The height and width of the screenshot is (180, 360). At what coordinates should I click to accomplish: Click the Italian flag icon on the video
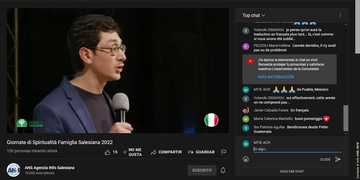(x=211, y=120)
